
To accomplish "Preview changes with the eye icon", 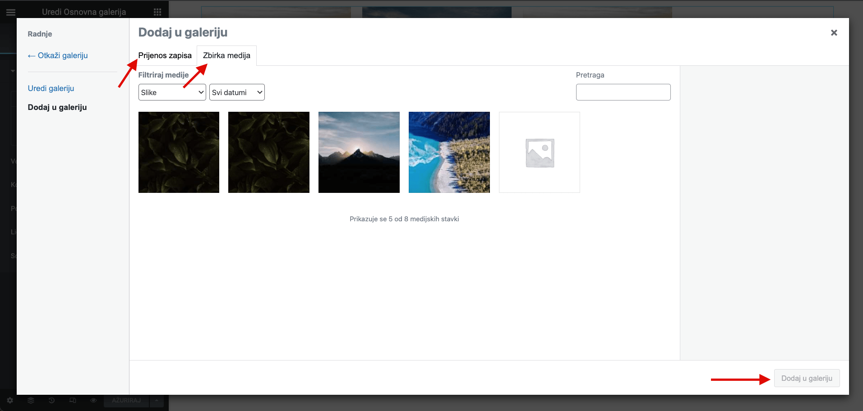I will [93, 400].
